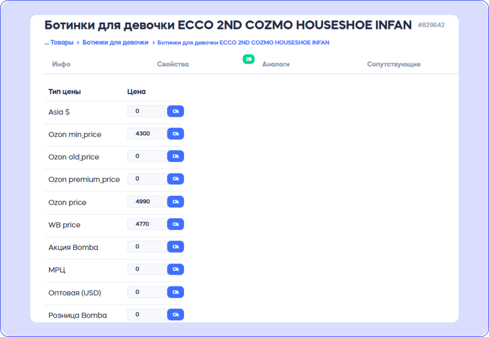Open the Аналоги tab
The image size is (489, 337).
click(x=276, y=64)
